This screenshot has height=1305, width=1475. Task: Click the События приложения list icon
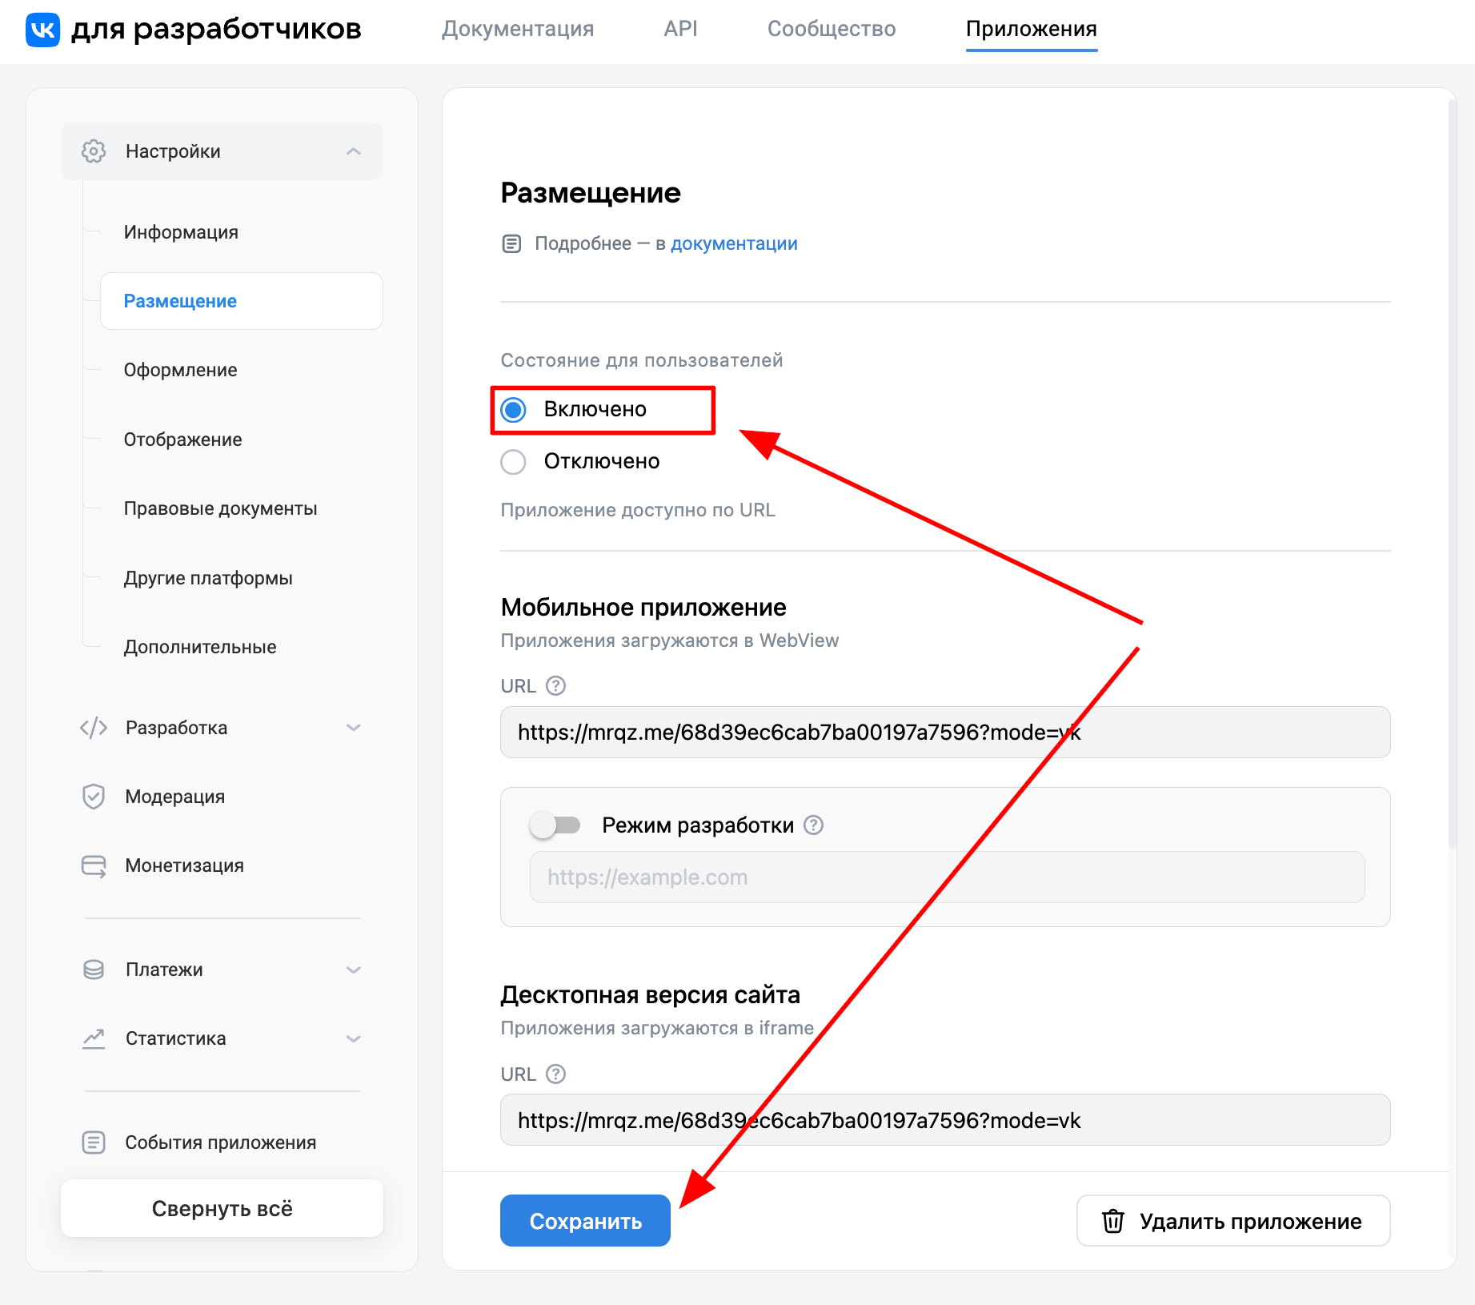tap(94, 1142)
